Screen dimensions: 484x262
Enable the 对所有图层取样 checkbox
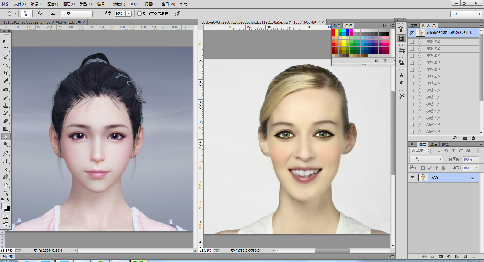(139, 14)
